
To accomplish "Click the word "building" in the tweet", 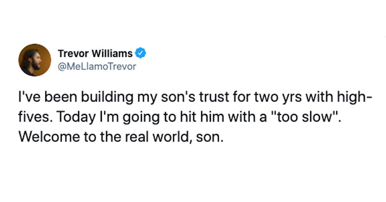I will pos(107,98).
